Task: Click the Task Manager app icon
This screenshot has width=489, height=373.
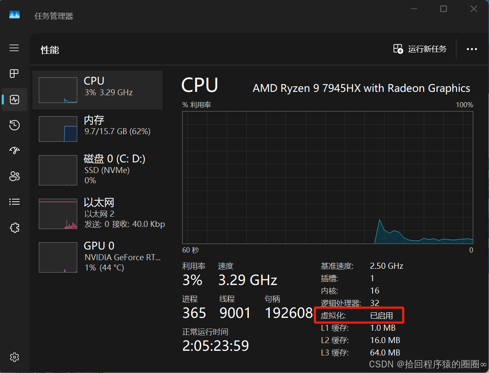Action: click(15, 15)
